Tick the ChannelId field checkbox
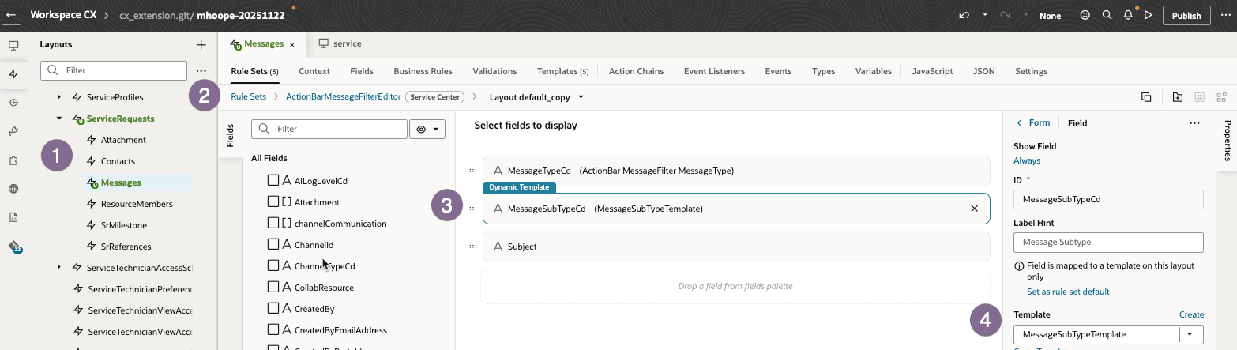The image size is (1237, 350). pos(273,245)
